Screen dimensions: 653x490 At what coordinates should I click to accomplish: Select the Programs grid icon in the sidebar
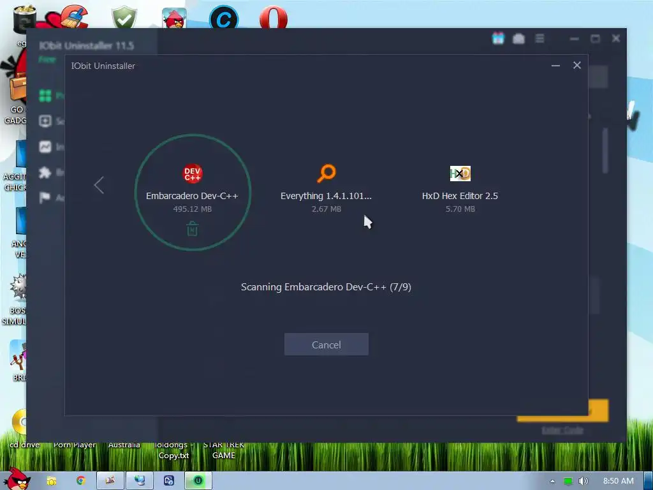[45, 96]
